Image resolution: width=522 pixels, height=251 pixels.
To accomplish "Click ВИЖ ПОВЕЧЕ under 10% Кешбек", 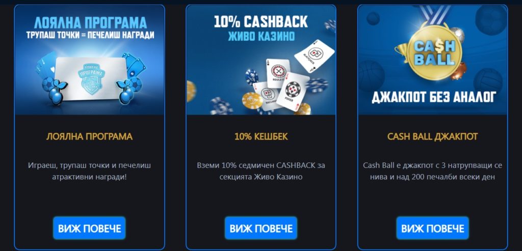I will click(261, 228).
